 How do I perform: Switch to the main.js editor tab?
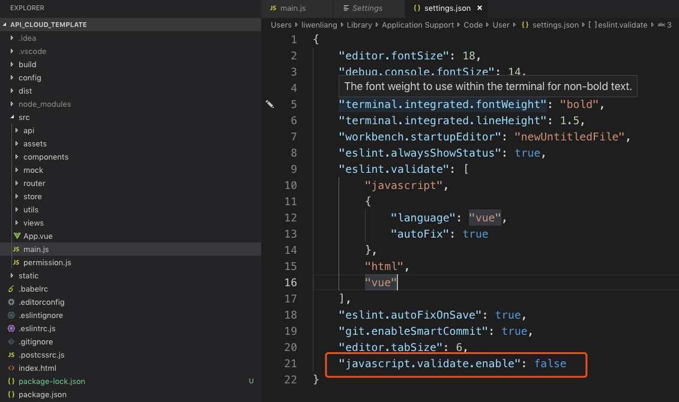[296, 8]
